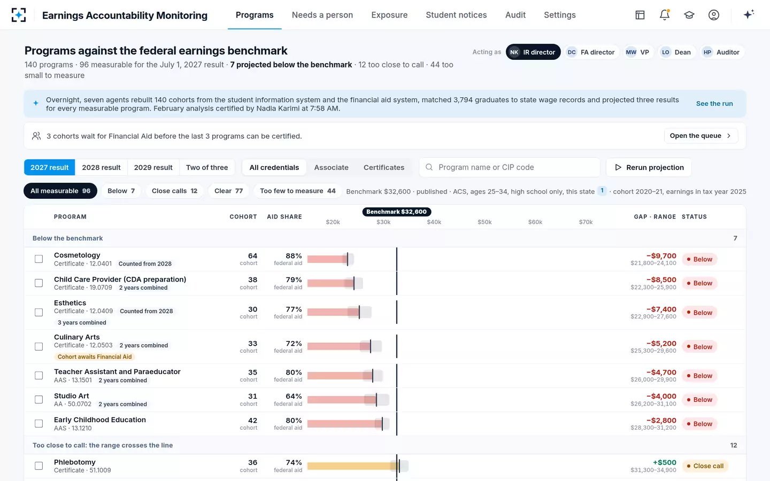Switch to the Audit tab
770x481 pixels.
tap(515, 15)
